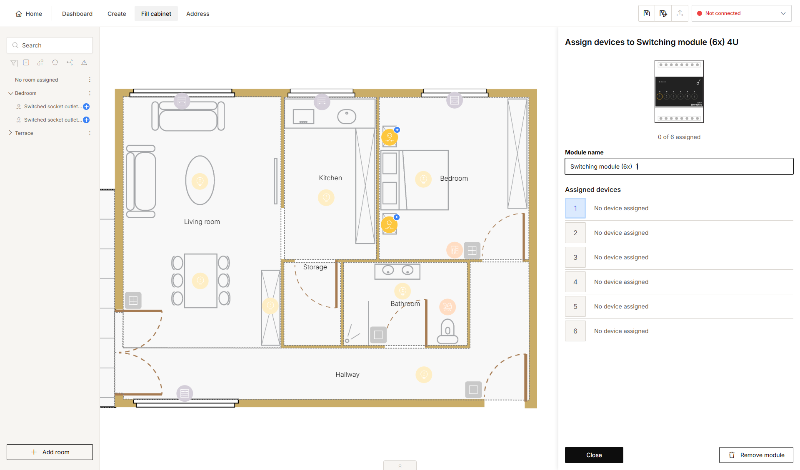Click the Save project icon
The height and width of the screenshot is (470, 800).
click(x=647, y=13)
